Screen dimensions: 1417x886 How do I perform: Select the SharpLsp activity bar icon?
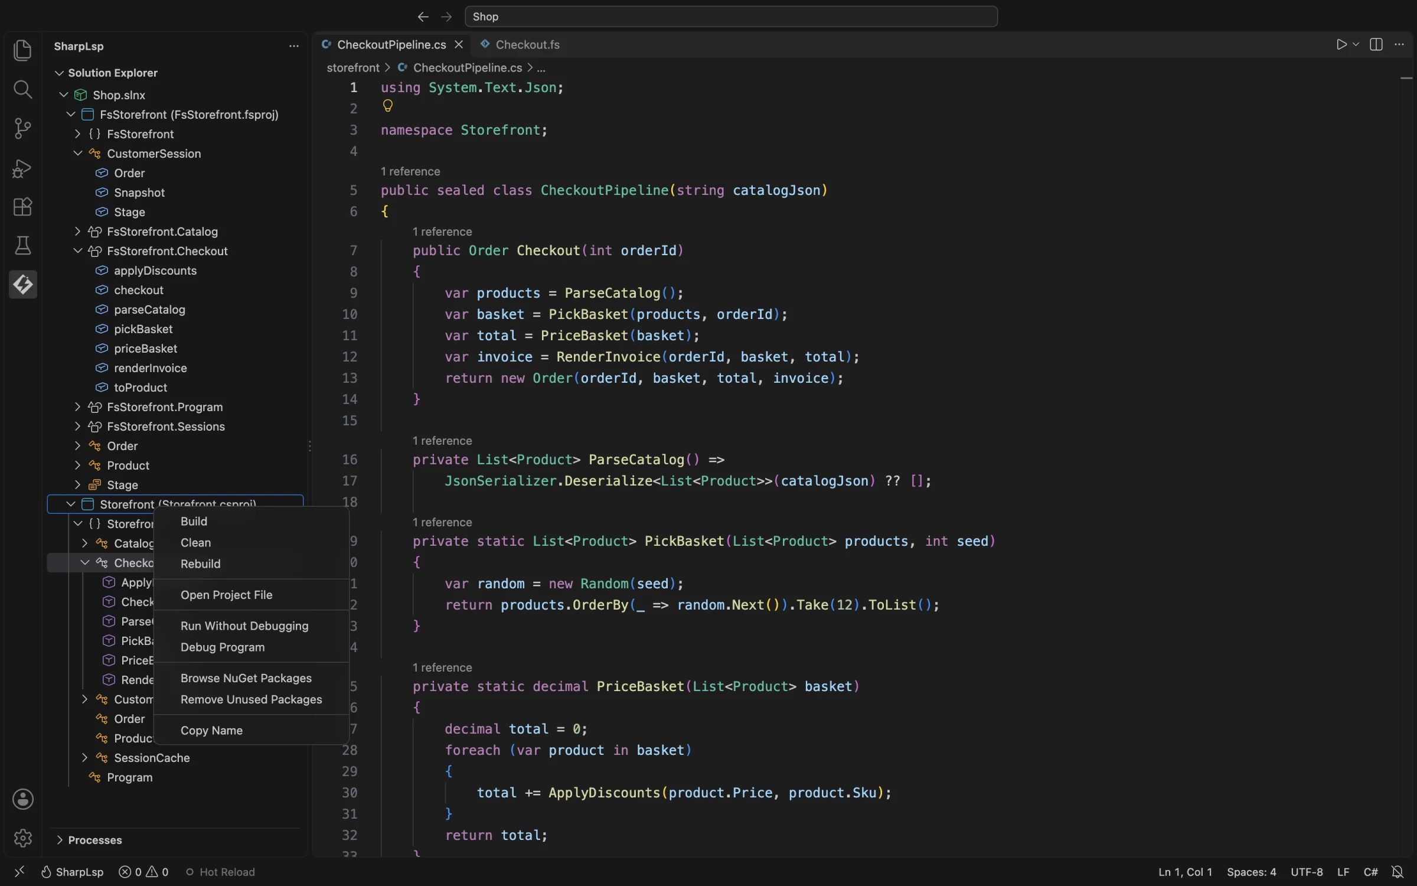click(x=22, y=285)
